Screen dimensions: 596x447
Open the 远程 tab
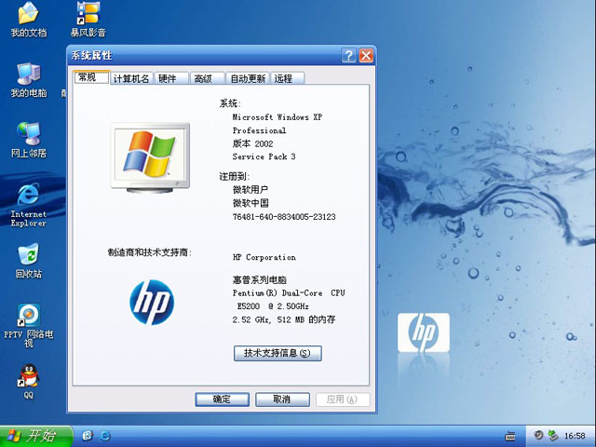[287, 78]
